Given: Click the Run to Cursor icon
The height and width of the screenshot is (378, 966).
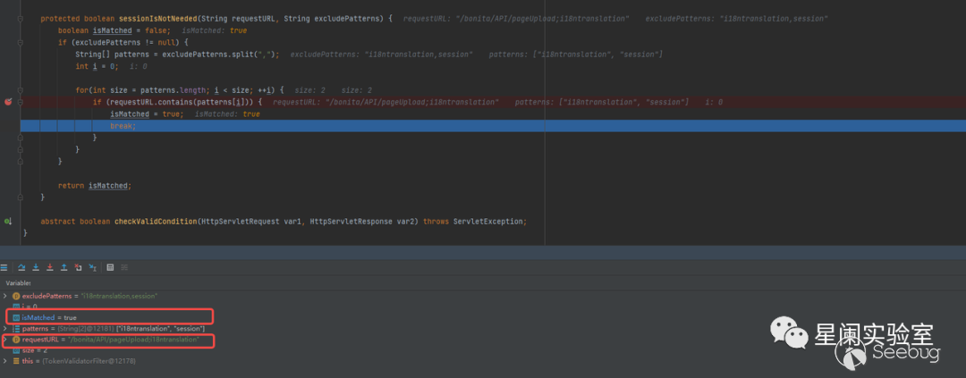Looking at the screenshot, I should [x=92, y=266].
